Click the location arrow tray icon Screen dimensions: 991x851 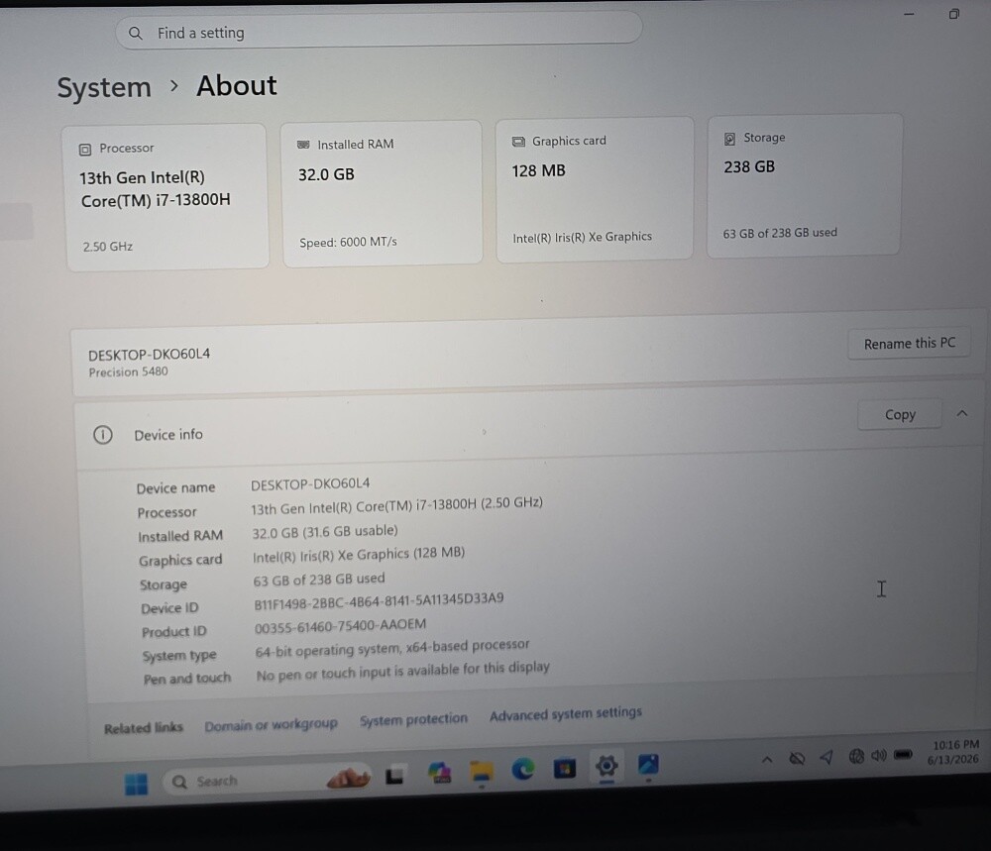[826, 757]
